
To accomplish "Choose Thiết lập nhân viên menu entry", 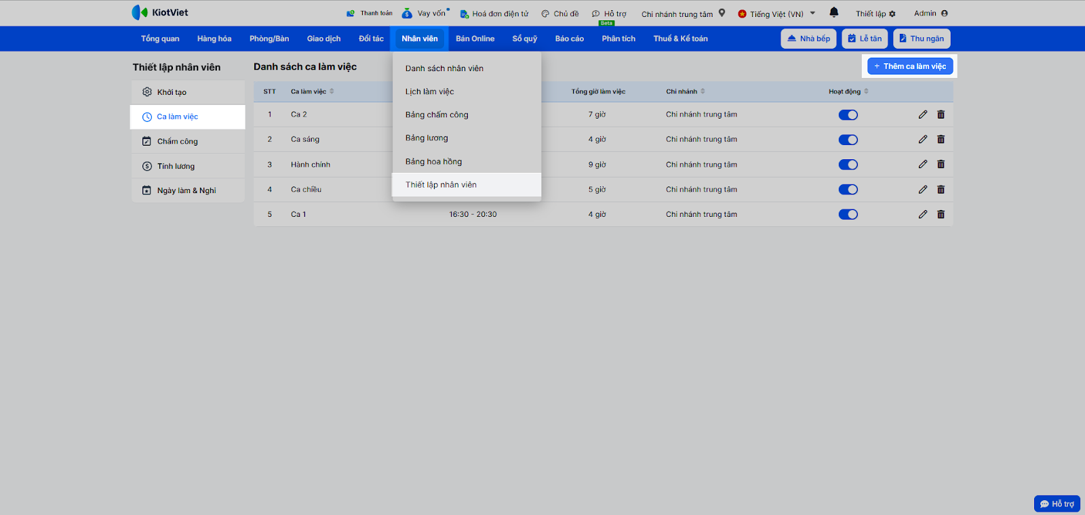I will pyautogui.click(x=467, y=184).
